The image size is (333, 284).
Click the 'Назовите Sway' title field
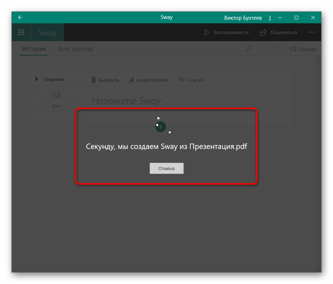click(x=126, y=101)
